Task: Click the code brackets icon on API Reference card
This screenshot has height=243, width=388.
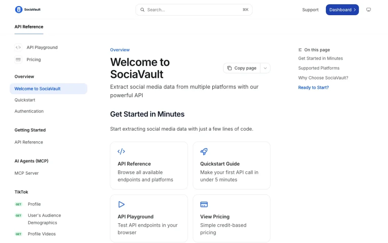Action: (121, 151)
